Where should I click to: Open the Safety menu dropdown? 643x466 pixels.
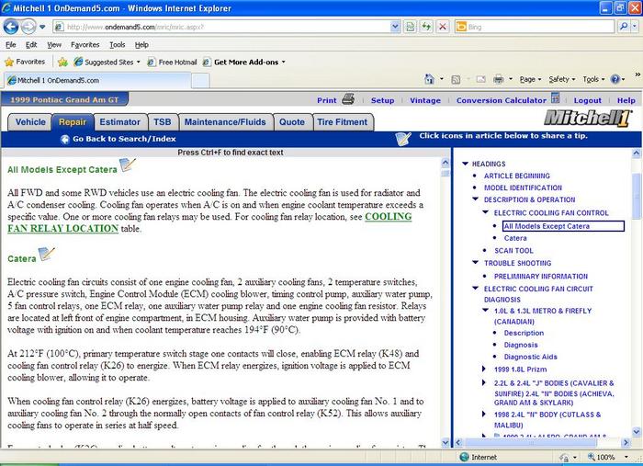562,79
